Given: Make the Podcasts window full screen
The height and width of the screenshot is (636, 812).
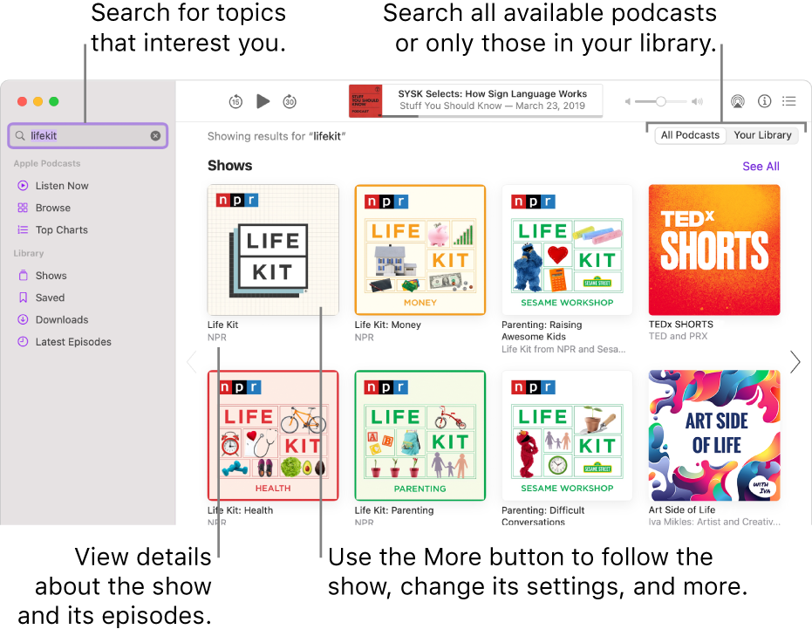Looking at the screenshot, I should pos(54,101).
